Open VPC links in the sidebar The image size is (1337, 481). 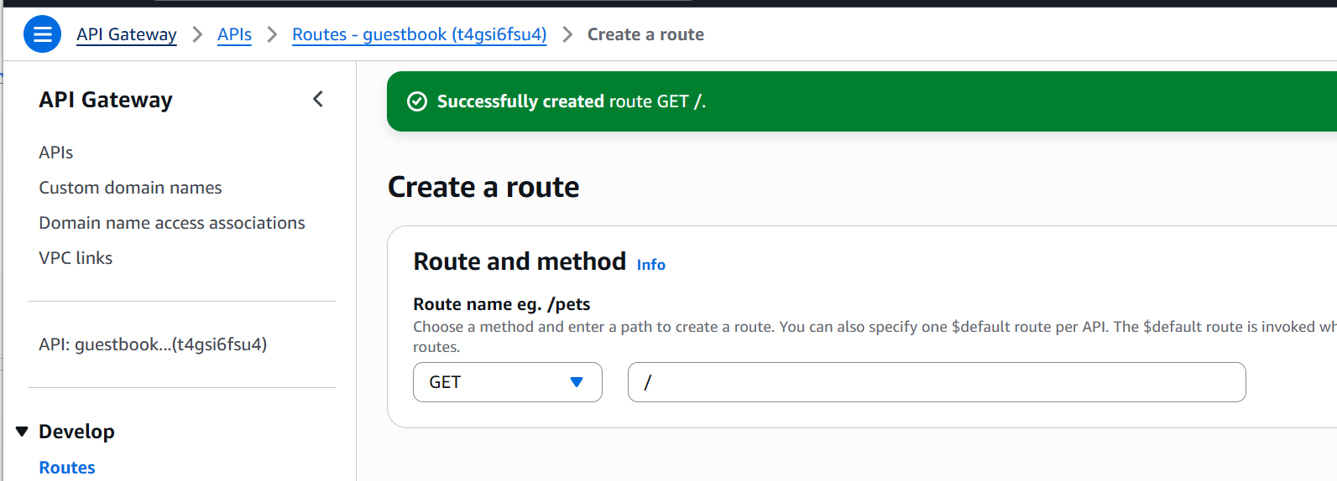[x=76, y=258]
